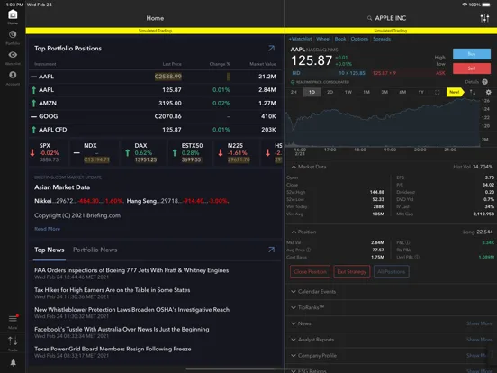Expand the Analyst Reports section
This screenshot has height=373, width=497.
(312, 340)
